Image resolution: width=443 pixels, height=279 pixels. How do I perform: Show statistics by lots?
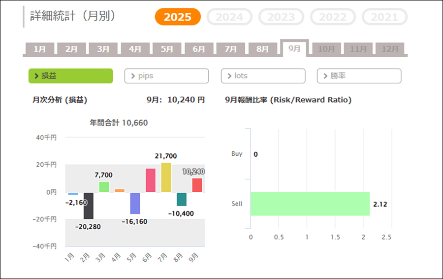263,76
